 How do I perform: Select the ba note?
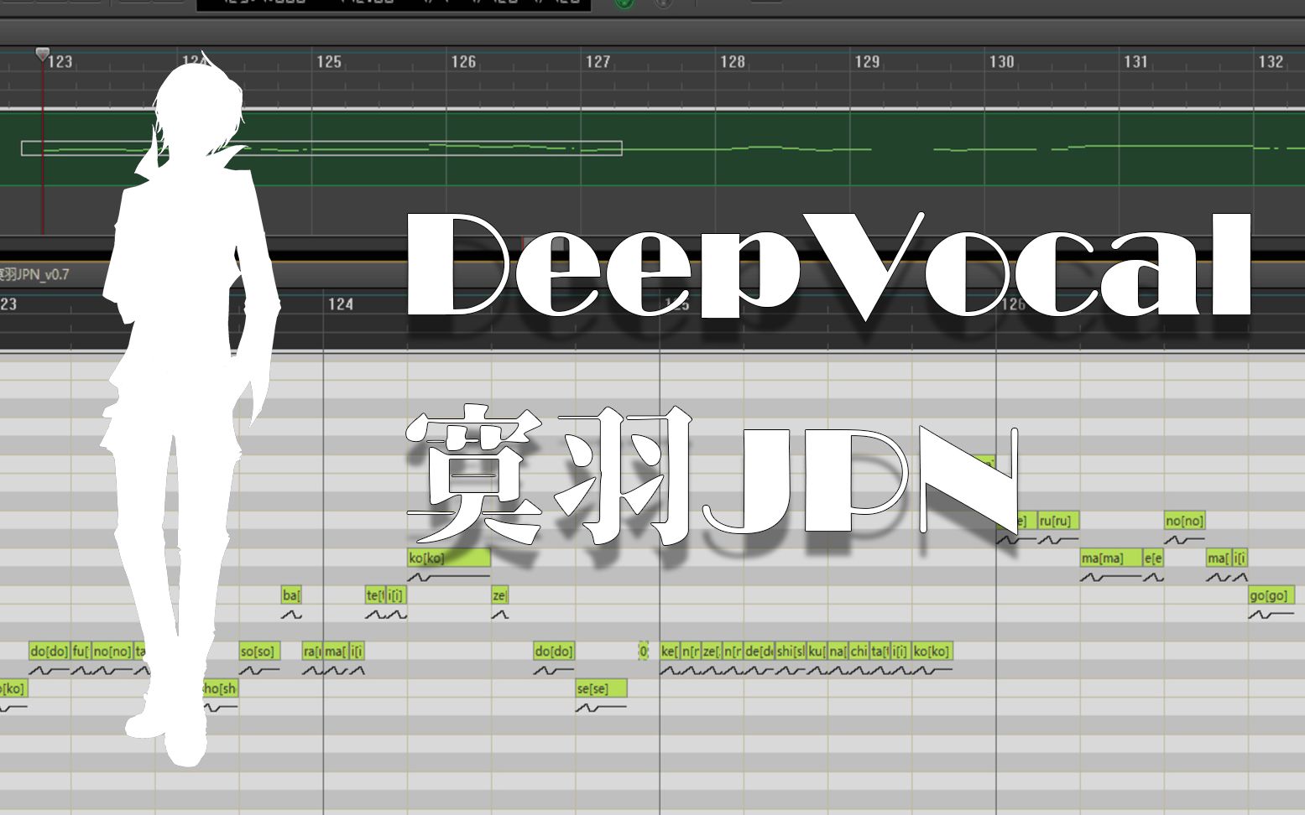[x=291, y=595]
